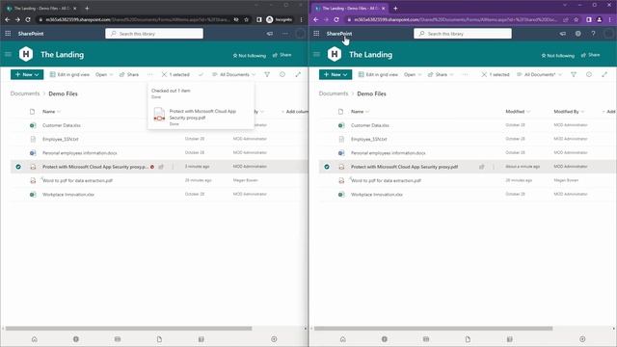Clear 1 selected in right window toolbar
The width and height of the screenshot is (617, 347).
(484, 74)
